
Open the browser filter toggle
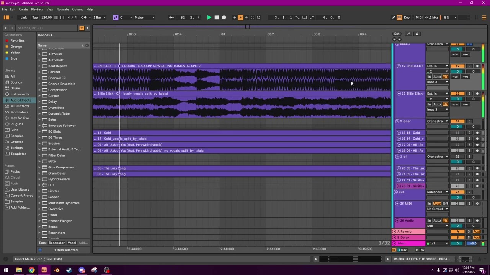click(82, 28)
